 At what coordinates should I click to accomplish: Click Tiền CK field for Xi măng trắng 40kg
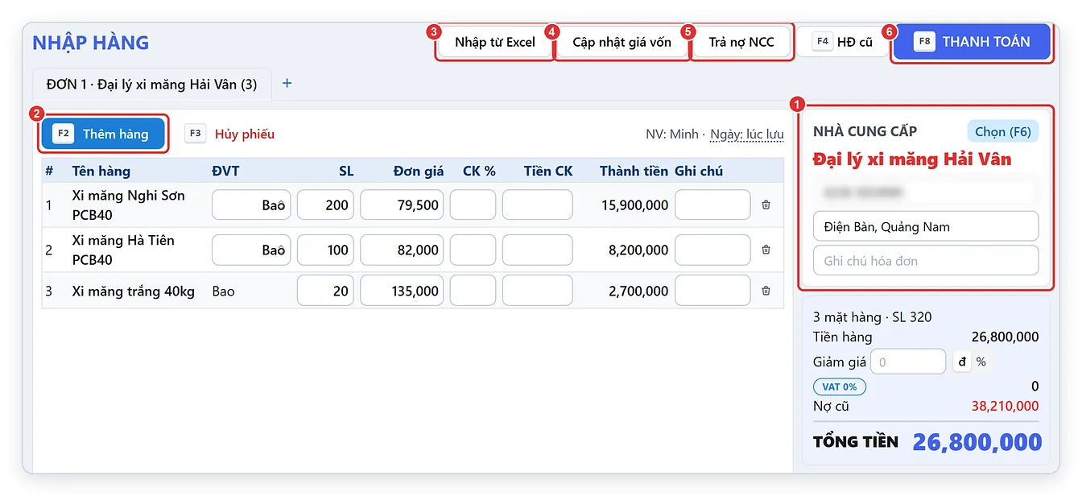pos(537,291)
